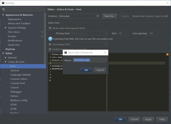This screenshot has width=171, height=124.
Task: Confirm with OK in Save Color Scheme dialog
Action: click(86, 70)
